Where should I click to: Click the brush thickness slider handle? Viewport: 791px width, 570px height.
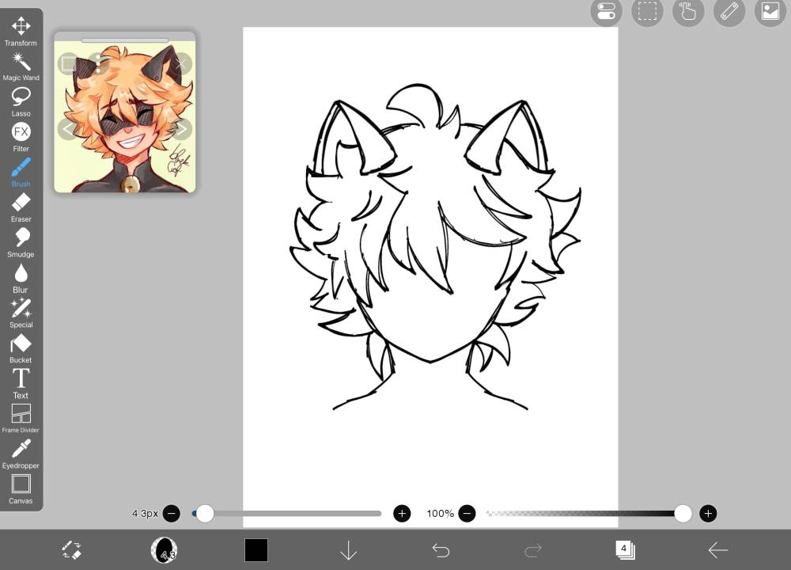click(x=205, y=514)
